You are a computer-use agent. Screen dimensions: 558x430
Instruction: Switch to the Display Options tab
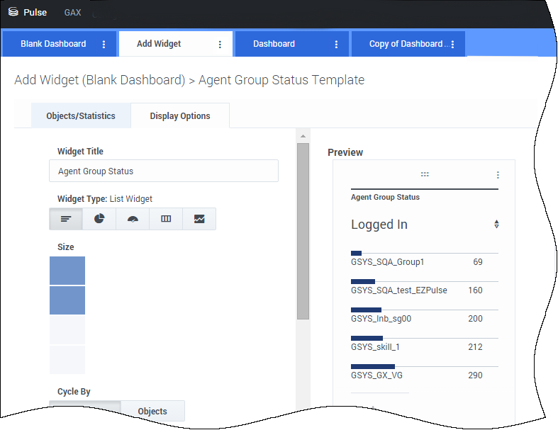pos(180,116)
